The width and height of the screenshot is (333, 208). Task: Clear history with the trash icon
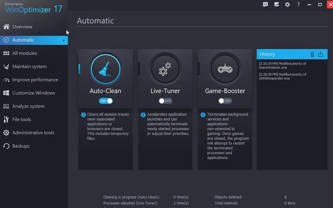312,54
